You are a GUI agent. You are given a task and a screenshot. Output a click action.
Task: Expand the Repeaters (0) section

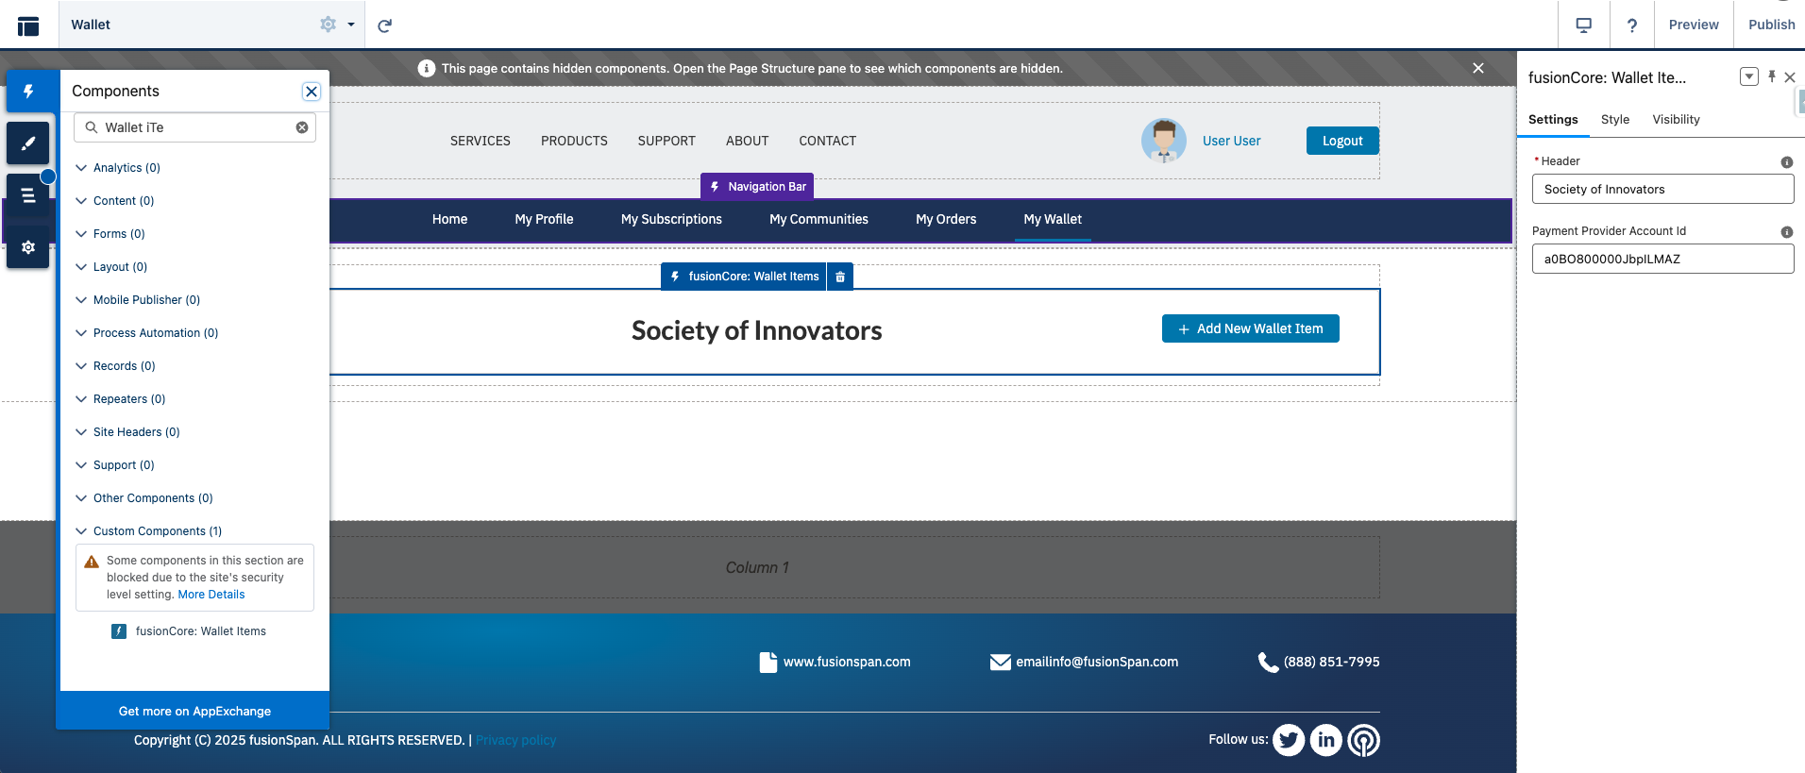coord(120,399)
